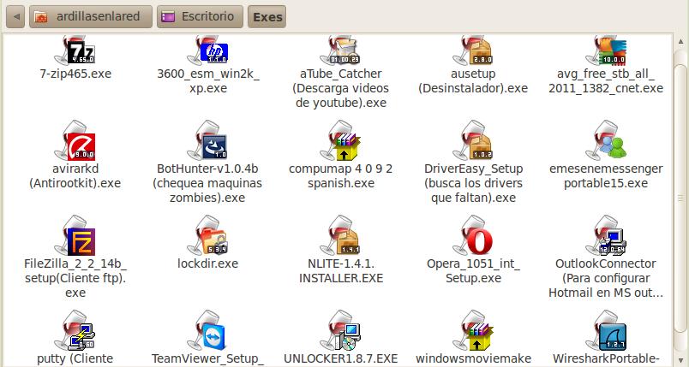Click the scrollbar up arrow
This screenshot has height=367, width=689.
tap(680, 41)
